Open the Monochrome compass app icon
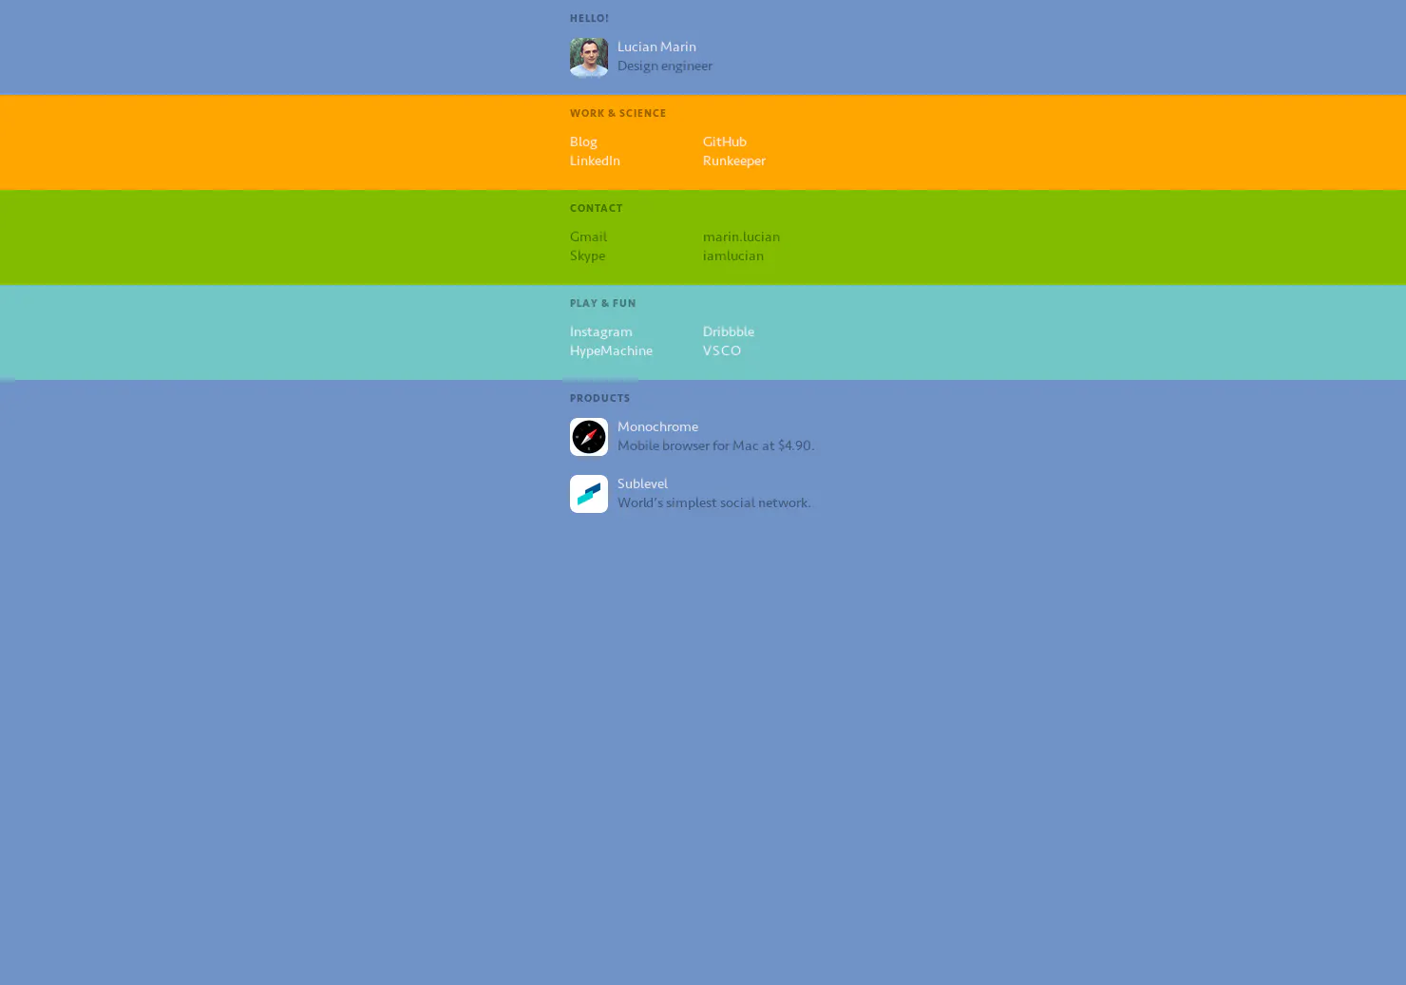The image size is (1406, 985). point(589,437)
